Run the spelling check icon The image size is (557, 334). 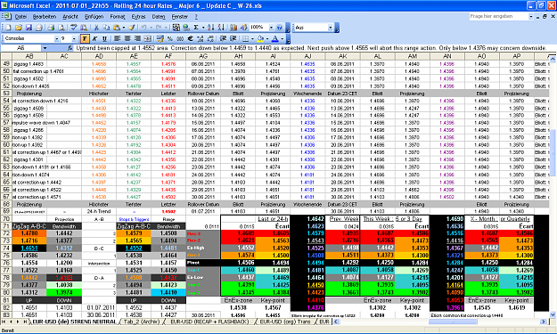pos(74,28)
